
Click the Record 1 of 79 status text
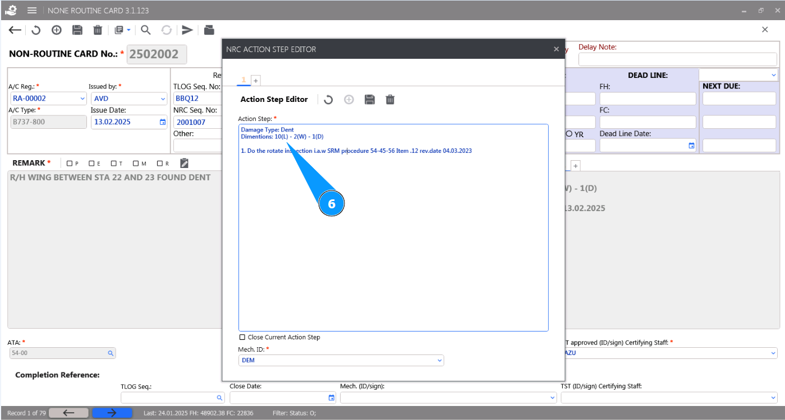[26, 413]
